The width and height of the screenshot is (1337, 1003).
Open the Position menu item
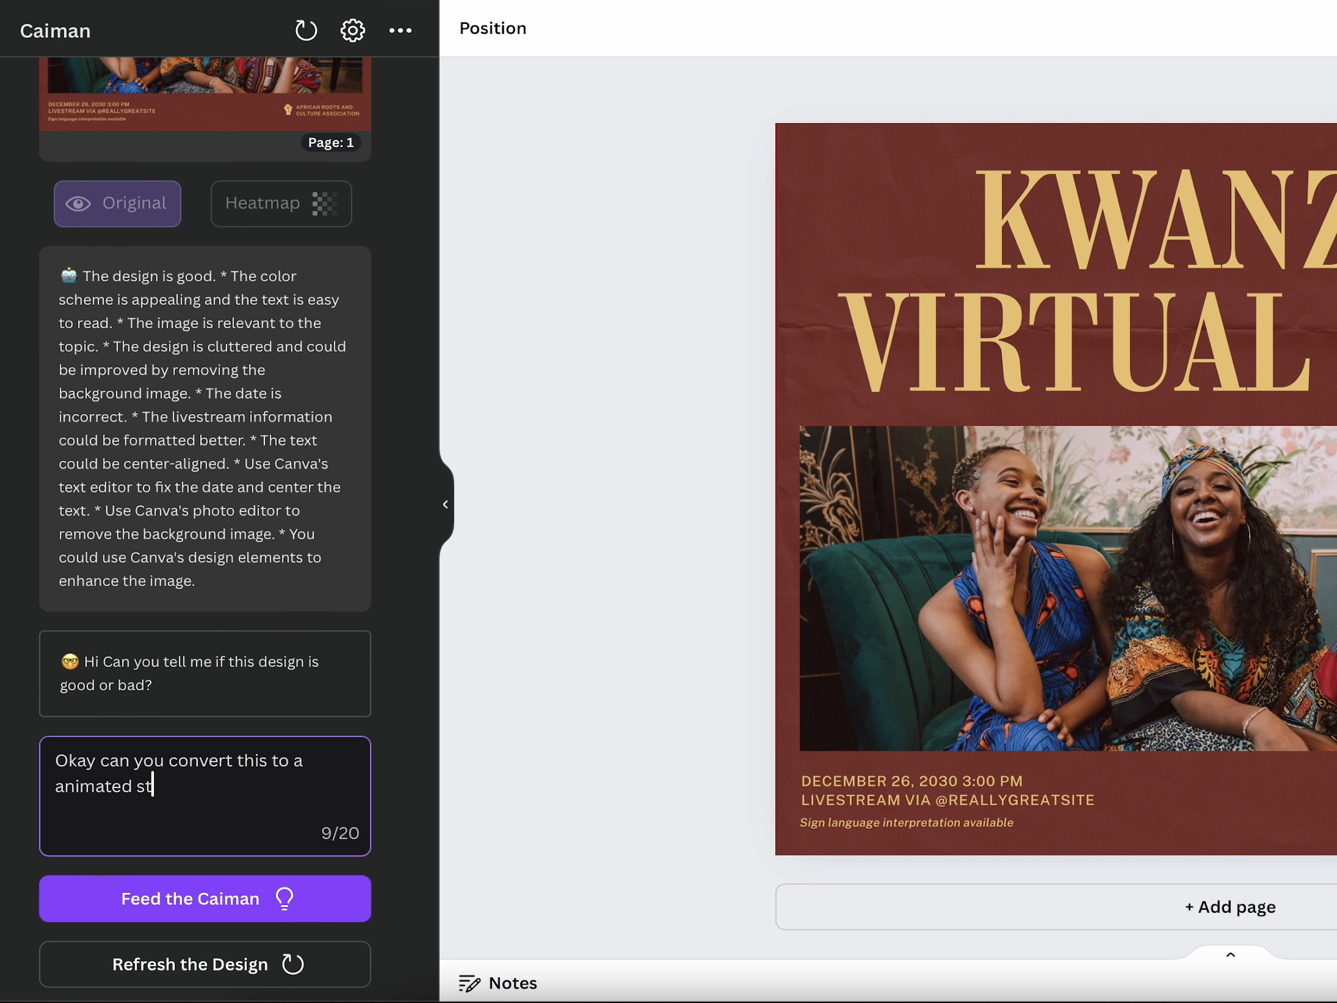pyautogui.click(x=492, y=28)
